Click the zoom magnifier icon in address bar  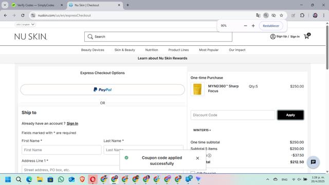[266, 15]
